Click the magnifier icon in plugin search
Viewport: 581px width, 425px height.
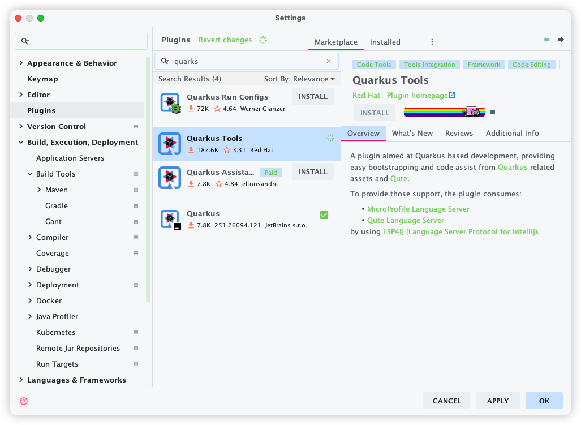(165, 61)
